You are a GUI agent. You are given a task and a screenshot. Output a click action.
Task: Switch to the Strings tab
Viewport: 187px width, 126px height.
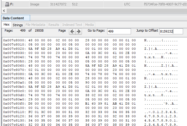[x=18, y=25]
